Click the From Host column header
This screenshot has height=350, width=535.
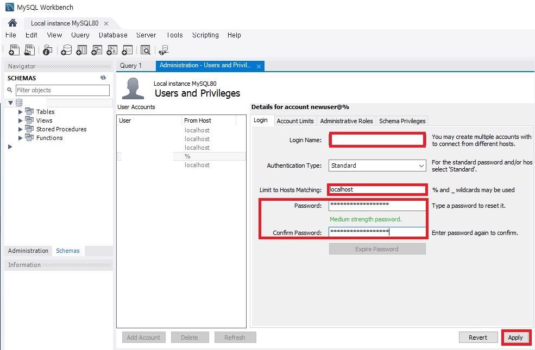[x=209, y=120]
